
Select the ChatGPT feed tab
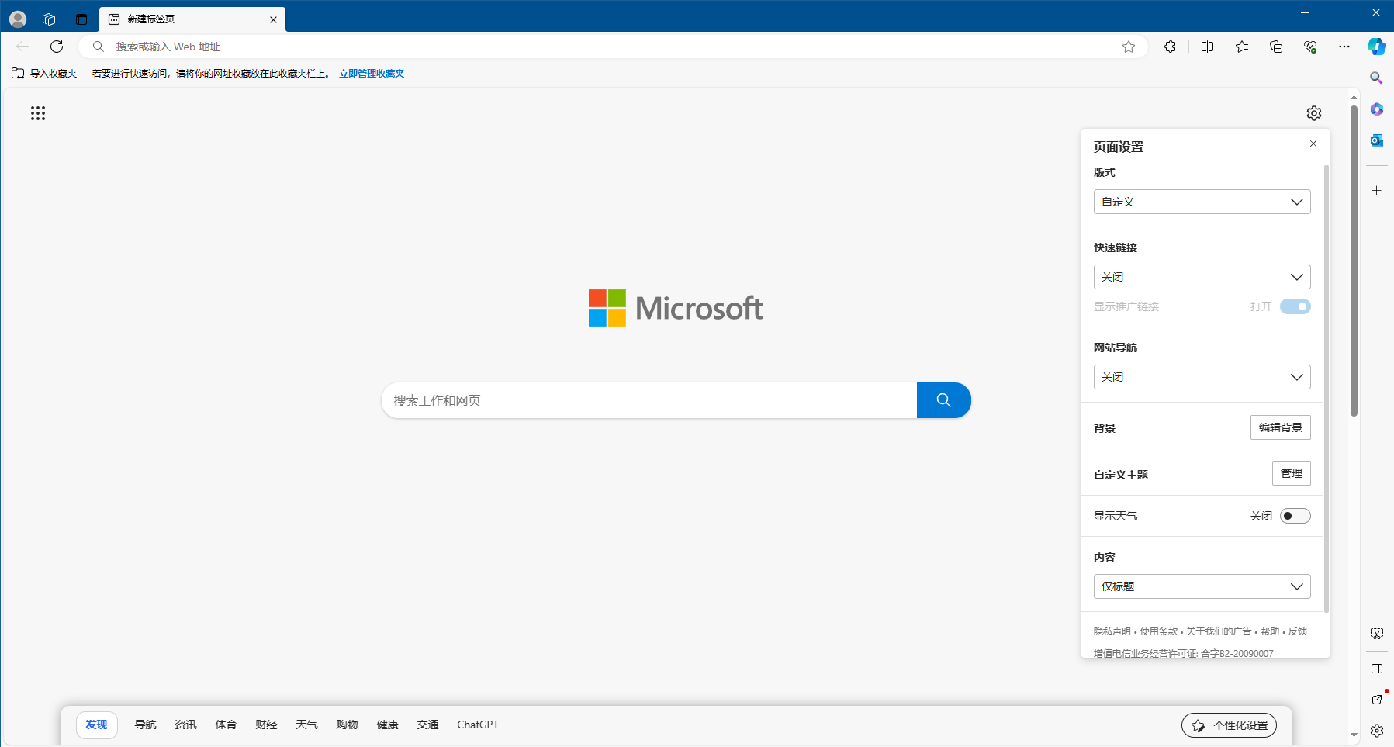[x=477, y=725]
